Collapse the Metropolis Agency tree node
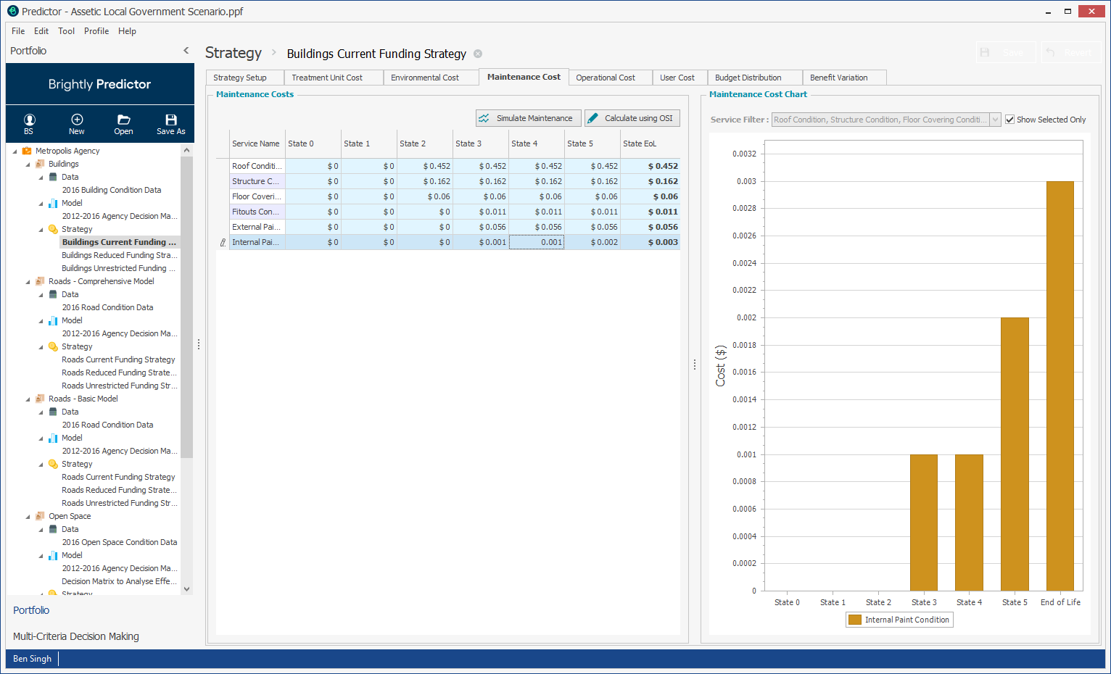This screenshot has width=1111, height=674. click(x=15, y=151)
